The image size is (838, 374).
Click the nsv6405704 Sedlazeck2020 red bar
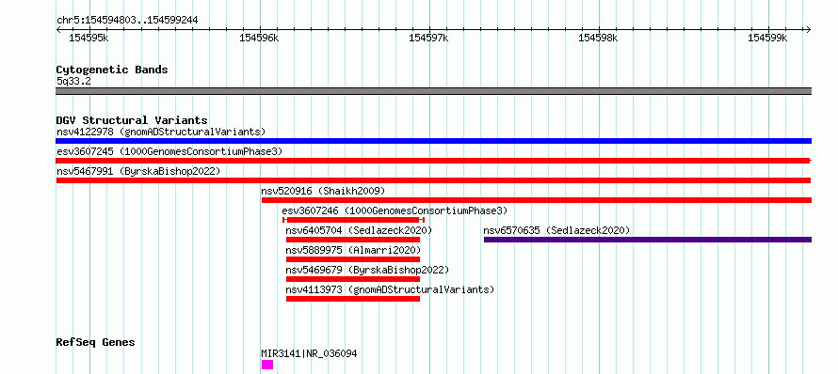[x=353, y=240]
